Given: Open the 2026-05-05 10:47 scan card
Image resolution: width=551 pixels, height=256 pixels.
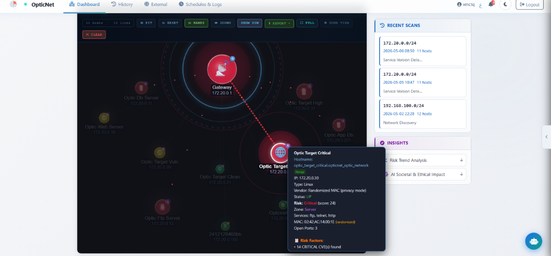Looking at the screenshot, I should coord(422,82).
